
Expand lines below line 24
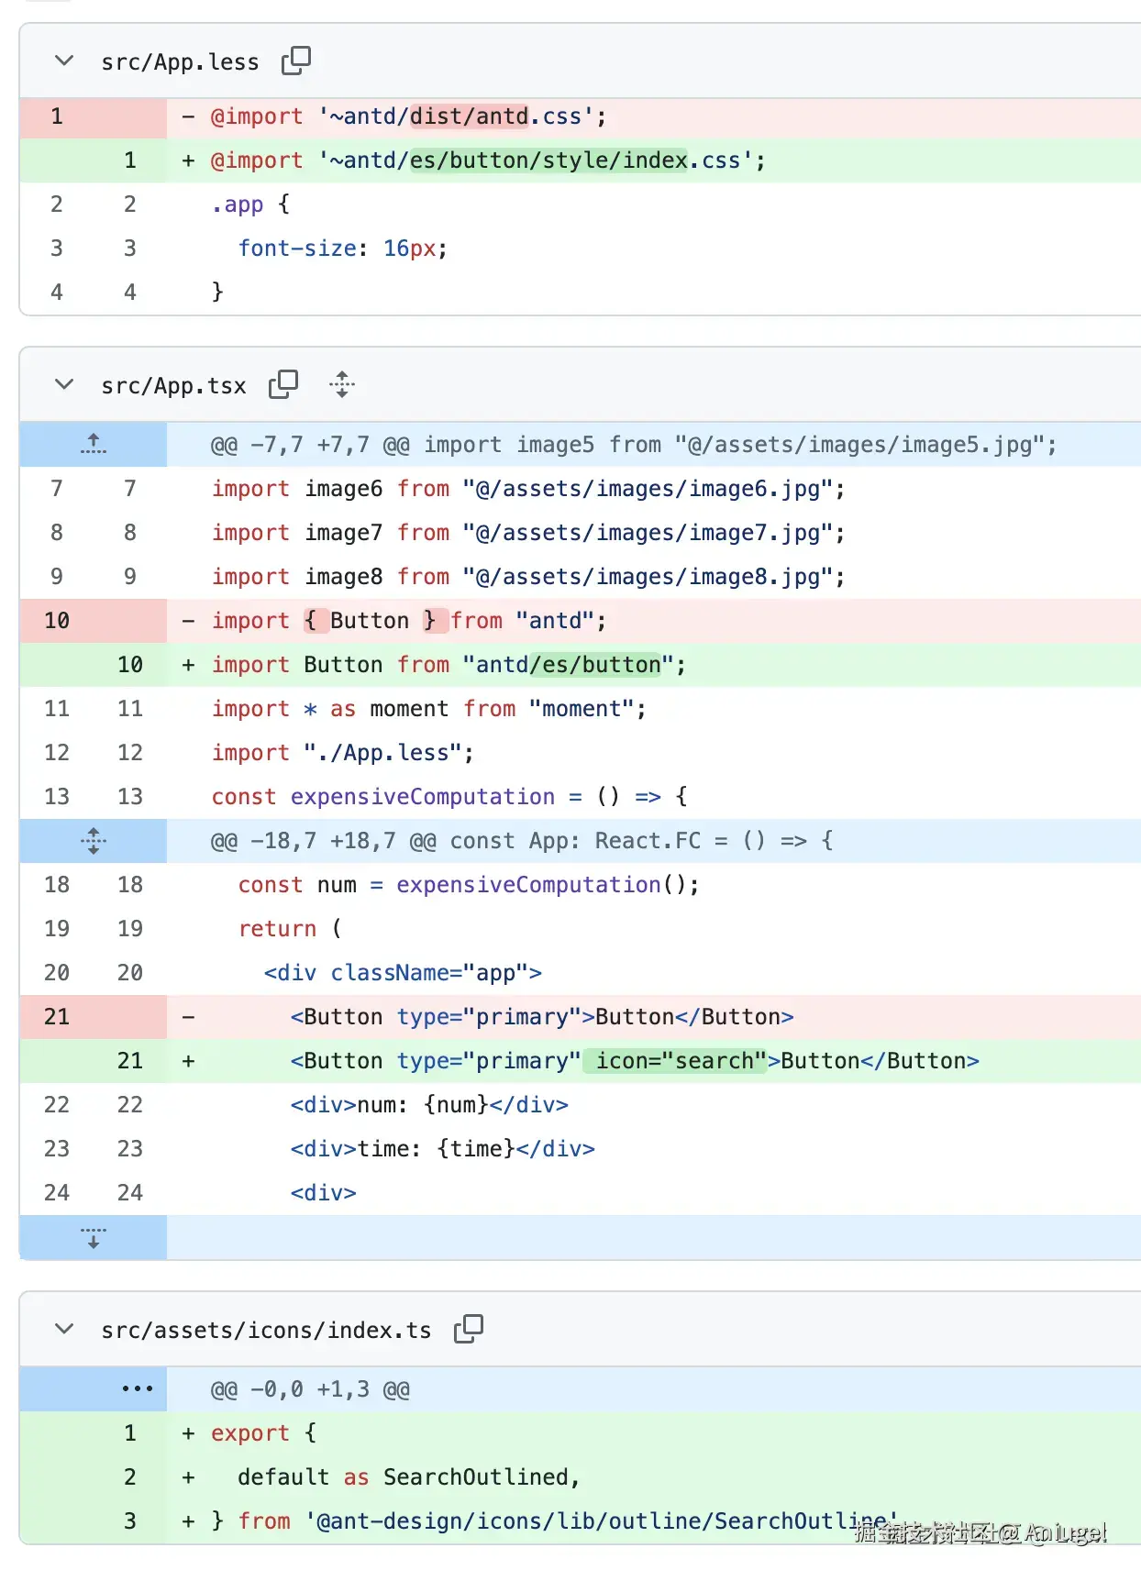(93, 1238)
